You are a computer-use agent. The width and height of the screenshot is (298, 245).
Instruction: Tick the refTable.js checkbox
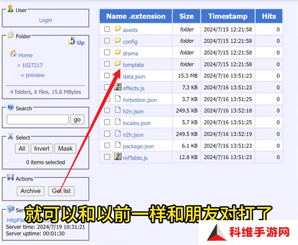click(107, 157)
